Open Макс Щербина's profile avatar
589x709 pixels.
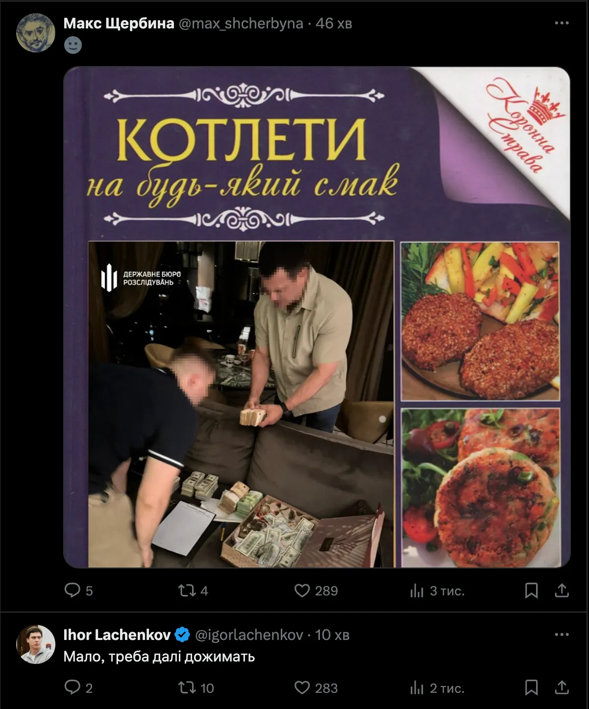35,32
